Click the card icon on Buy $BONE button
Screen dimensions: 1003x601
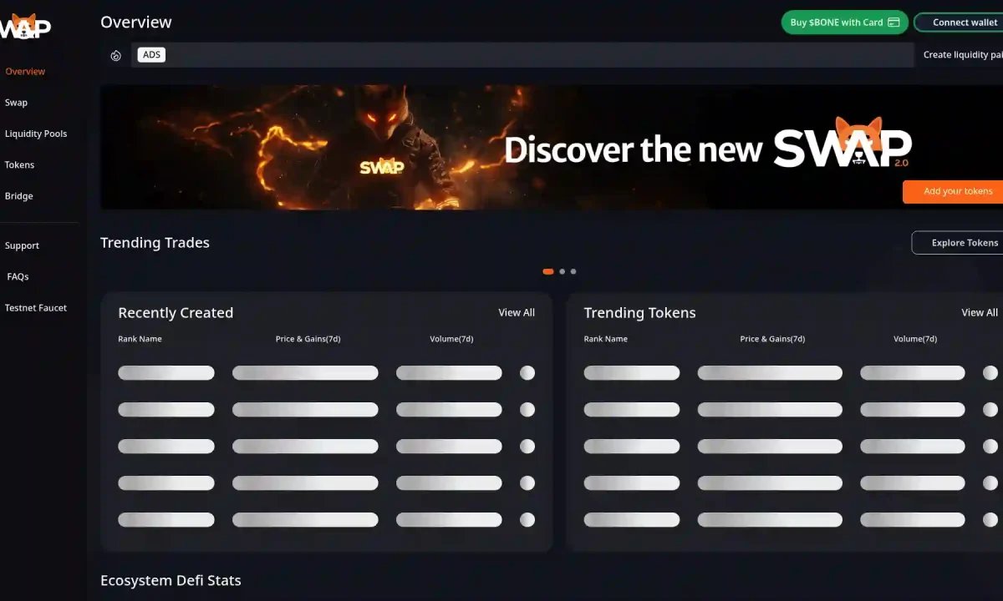pyautogui.click(x=894, y=23)
